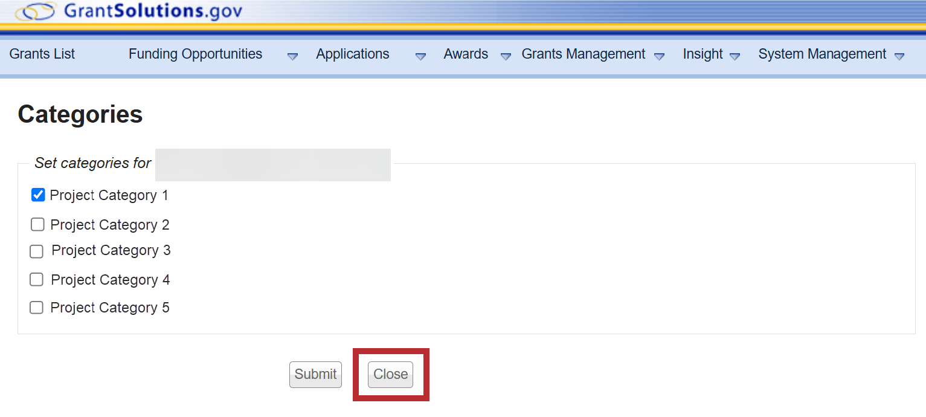The width and height of the screenshot is (926, 417).
Task: Open the Grants List menu item
Action: (x=42, y=54)
